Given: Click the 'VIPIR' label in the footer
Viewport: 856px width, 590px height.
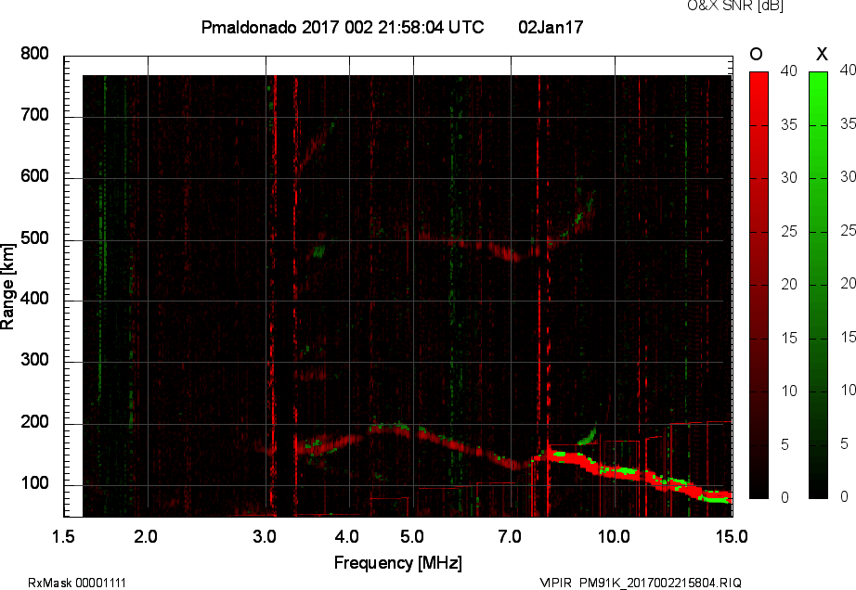Looking at the screenshot, I should pos(556,583).
